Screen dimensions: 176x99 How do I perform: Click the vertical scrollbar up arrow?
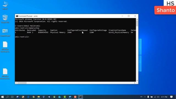coord(137,19)
